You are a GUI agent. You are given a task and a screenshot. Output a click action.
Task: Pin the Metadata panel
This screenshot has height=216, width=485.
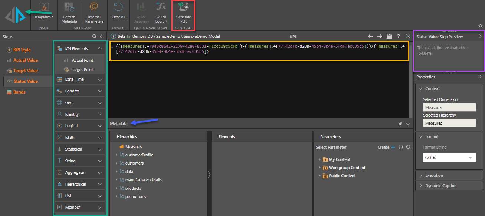tap(400, 124)
